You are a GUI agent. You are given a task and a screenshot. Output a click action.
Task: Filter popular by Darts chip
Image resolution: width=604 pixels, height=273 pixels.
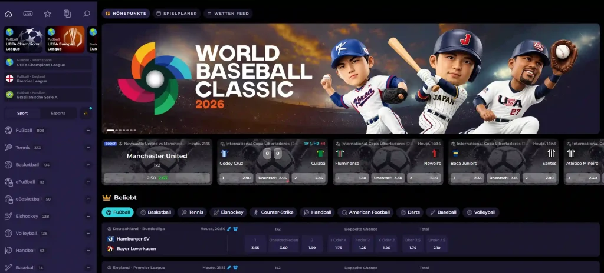[x=410, y=212]
